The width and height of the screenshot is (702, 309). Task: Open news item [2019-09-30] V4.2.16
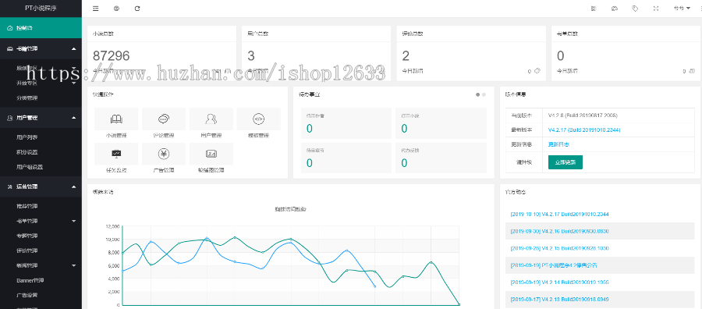coord(559,231)
